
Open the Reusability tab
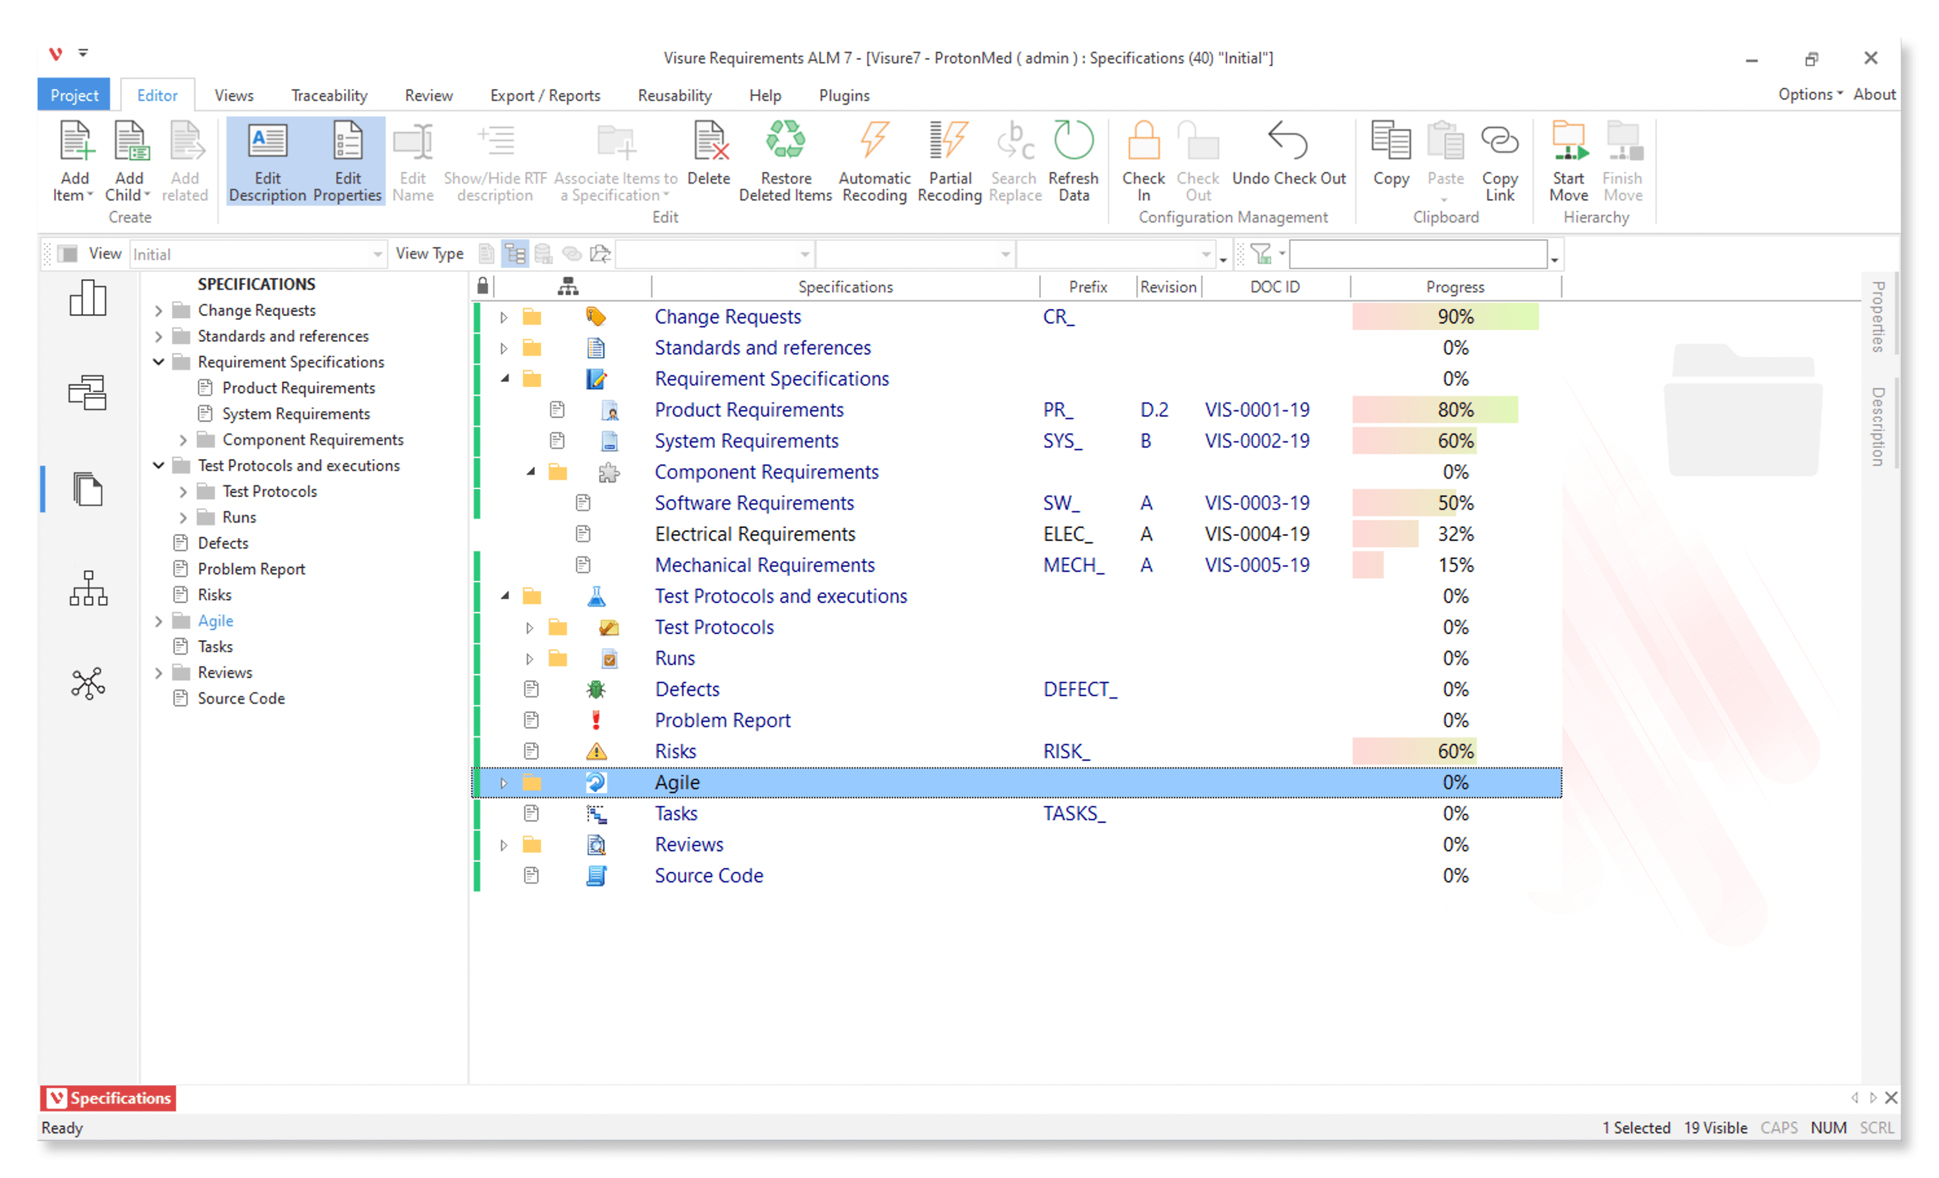tap(675, 95)
